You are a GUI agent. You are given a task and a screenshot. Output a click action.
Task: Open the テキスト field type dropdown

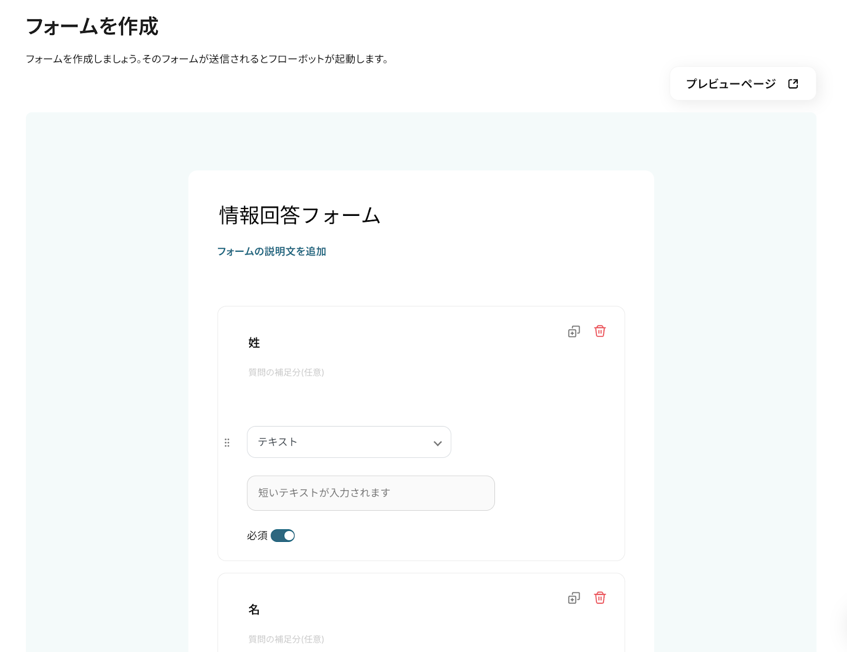tap(349, 442)
